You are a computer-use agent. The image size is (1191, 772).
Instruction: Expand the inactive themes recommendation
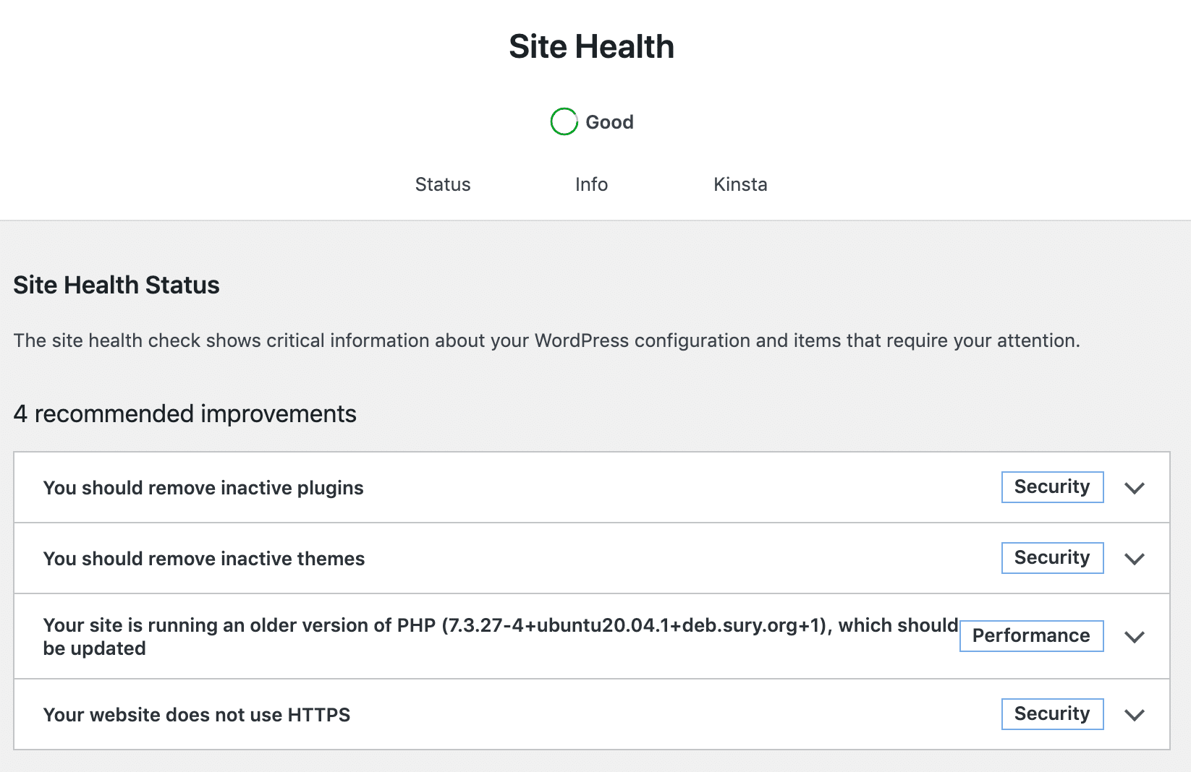coord(1135,559)
